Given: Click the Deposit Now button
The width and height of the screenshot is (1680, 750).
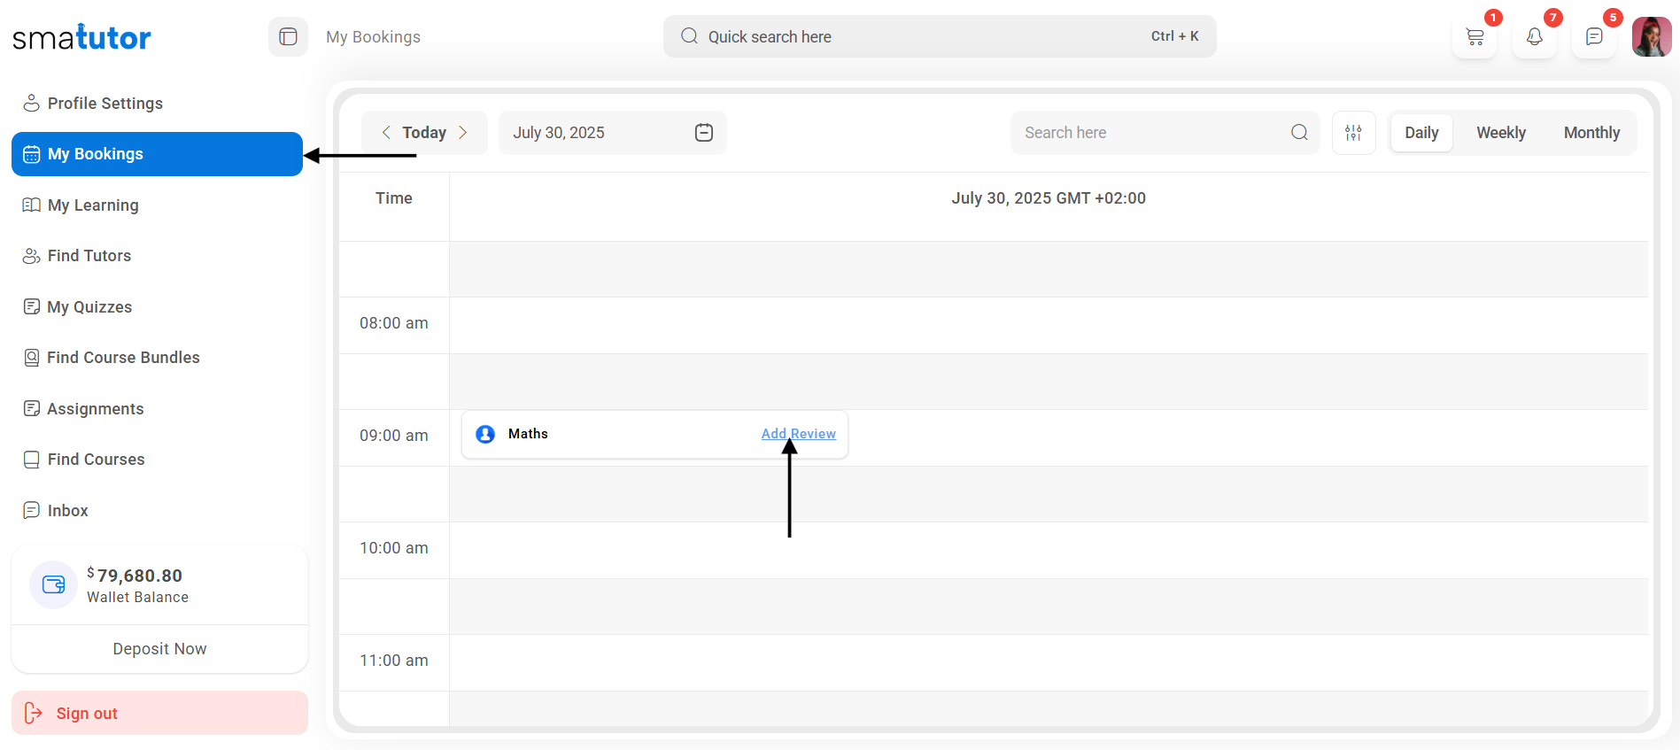Looking at the screenshot, I should point(159,649).
